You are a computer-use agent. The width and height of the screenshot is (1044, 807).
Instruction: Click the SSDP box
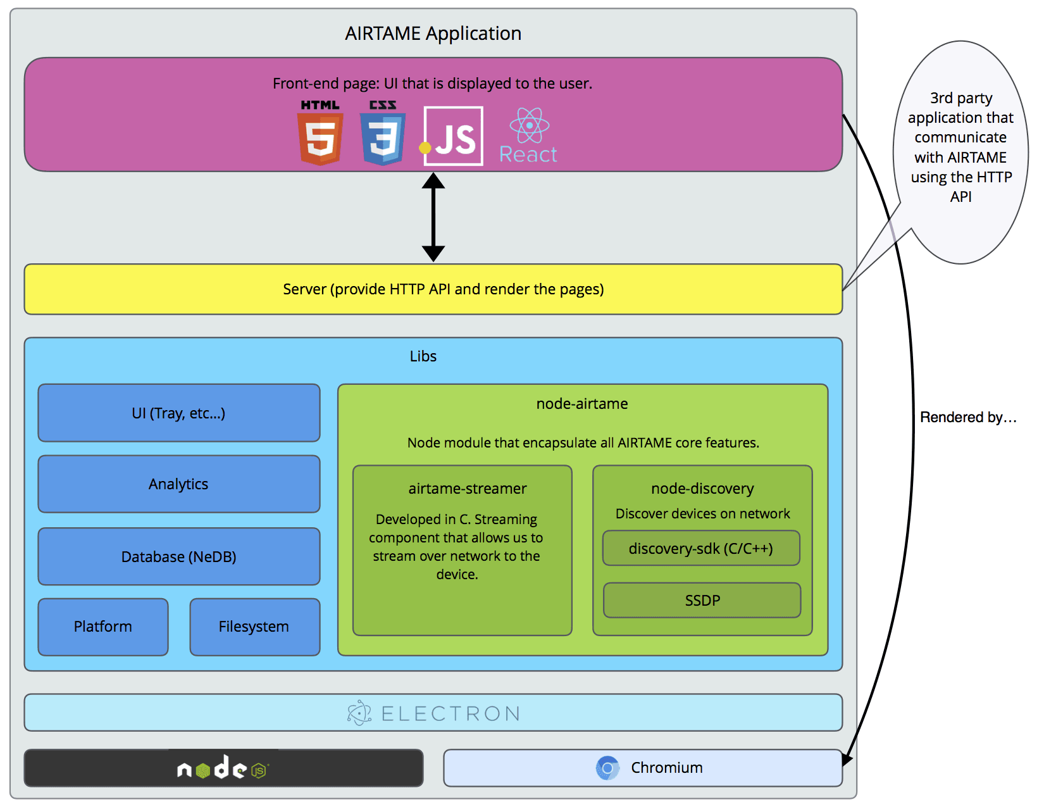pos(702,600)
